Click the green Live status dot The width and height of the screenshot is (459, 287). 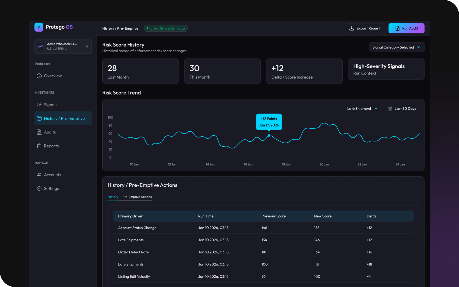point(148,28)
